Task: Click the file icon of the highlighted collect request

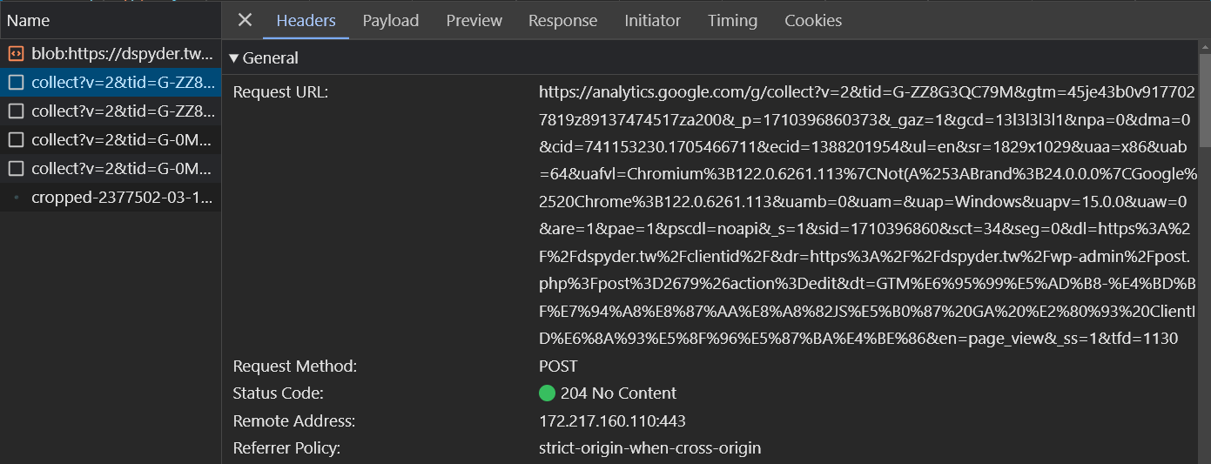Action: [x=16, y=83]
